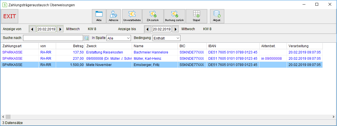Click the search icon beside Suche nach
Viewport: 337px width, 126px height.
pyautogui.click(x=87, y=38)
